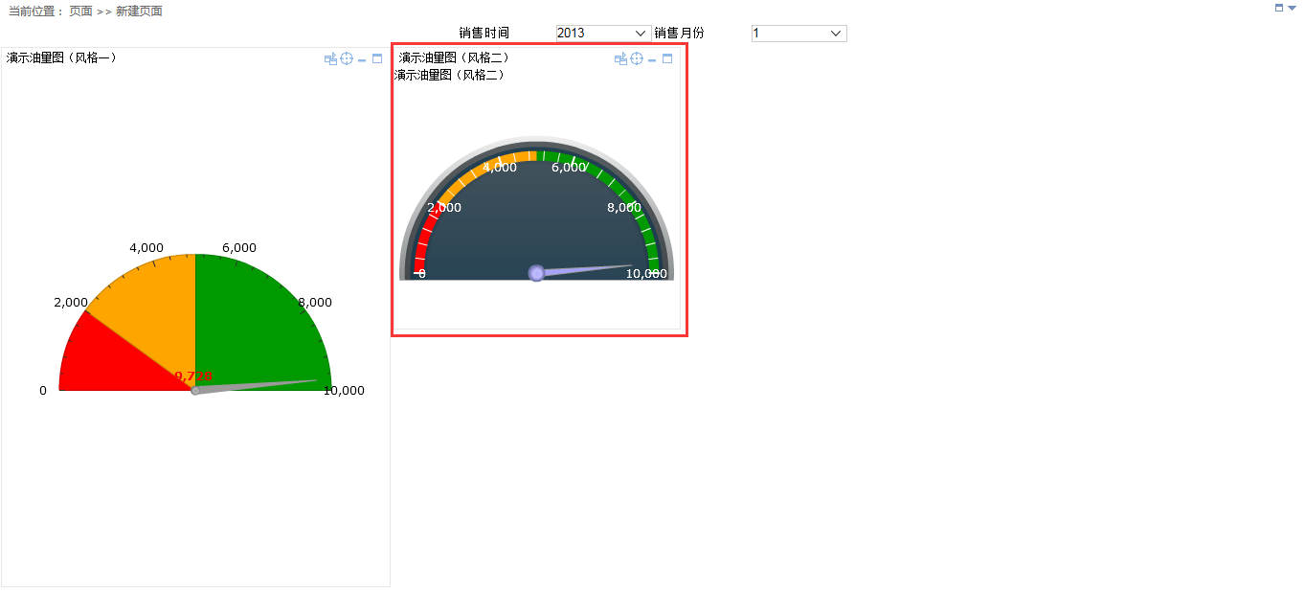
Task: Click the 2,000 label on 风格一 gauge
Action: pos(71,302)
